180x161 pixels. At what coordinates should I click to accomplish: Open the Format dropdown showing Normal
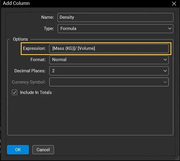coord(109,60)
